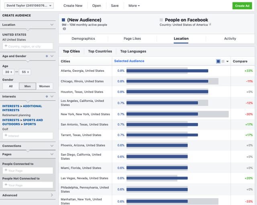Click the Atlanta, Georgia city row
The width and height of the screenshot is (257, 205).
[x=157, y=71]
